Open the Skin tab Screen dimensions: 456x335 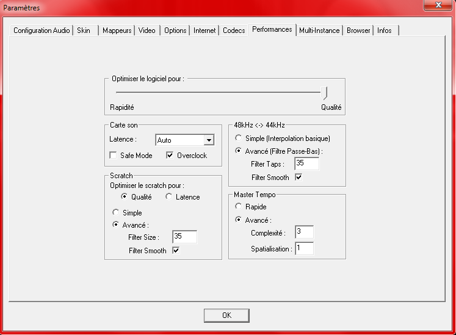84,31
